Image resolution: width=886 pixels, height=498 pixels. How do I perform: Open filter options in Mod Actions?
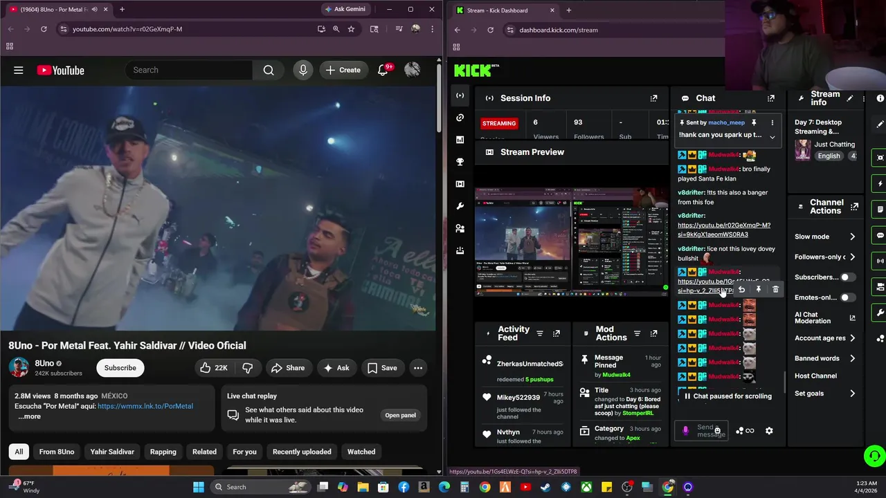[637, 333]
